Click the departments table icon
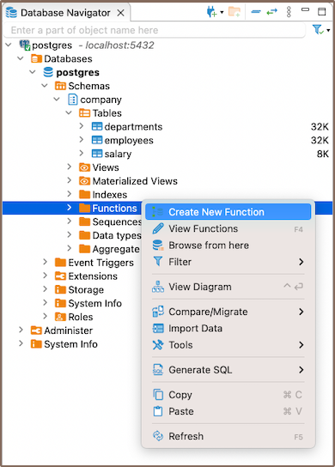The image size is (335, 467). click(97, 126)
